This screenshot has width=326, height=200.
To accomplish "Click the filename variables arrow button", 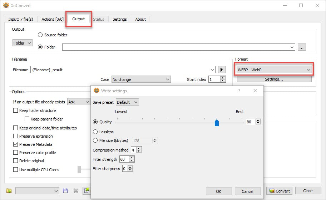I will [x=222, y=70].
